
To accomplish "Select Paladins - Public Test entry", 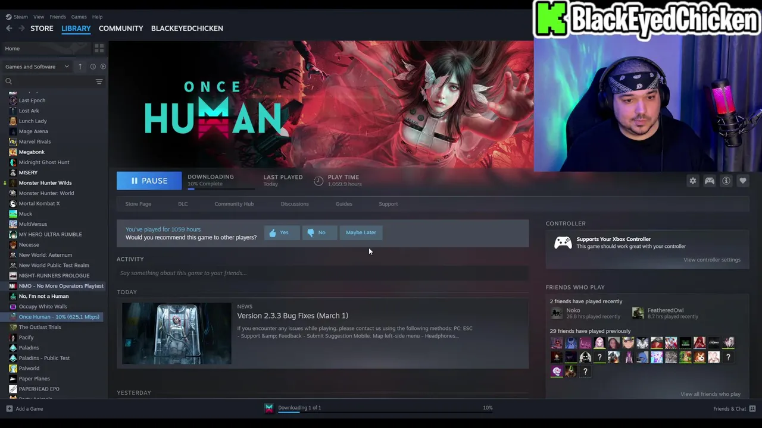I will pos(44,358).
